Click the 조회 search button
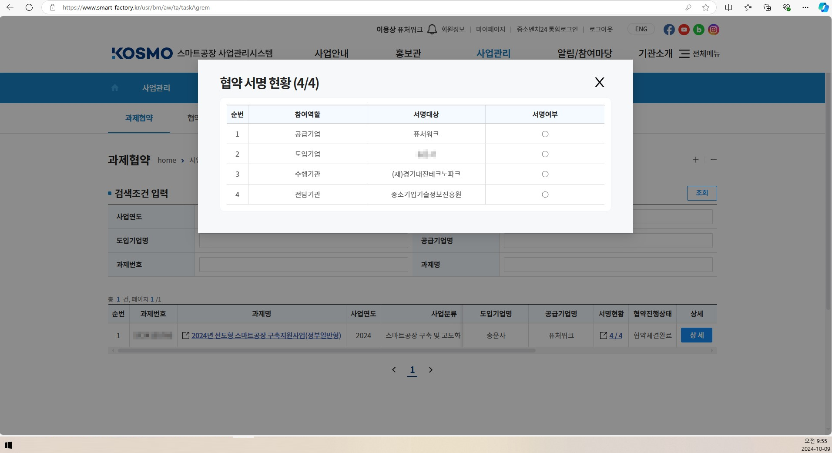The width and height of the screenshot is (832, 453). pyautogui.click(x=701, y=193)
